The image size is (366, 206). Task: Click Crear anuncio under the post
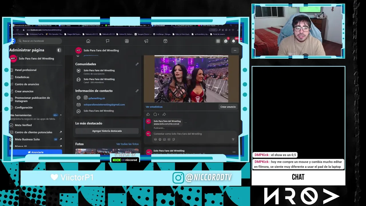coord(228,107)
